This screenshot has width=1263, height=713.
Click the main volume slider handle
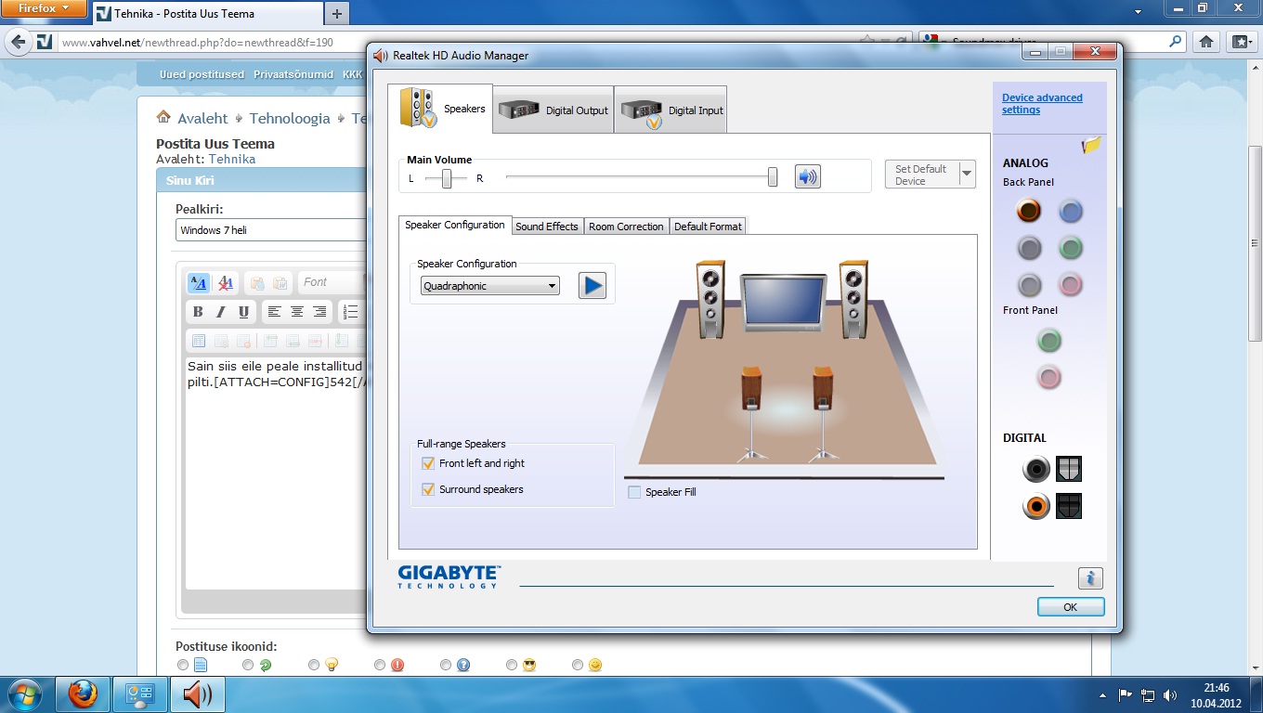pos(772,177)
